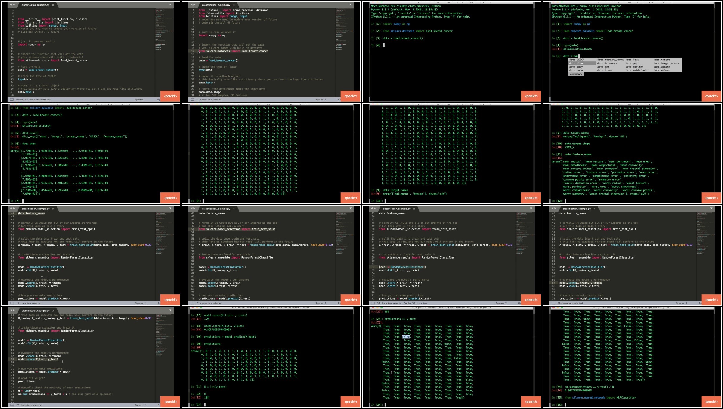723x409 pixels.
Task: Click "<unknown>" label under the completion popup
Action: tap(576, 74)
